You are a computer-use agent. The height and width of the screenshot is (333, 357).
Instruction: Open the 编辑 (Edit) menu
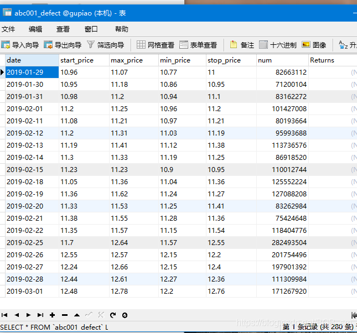35,29
